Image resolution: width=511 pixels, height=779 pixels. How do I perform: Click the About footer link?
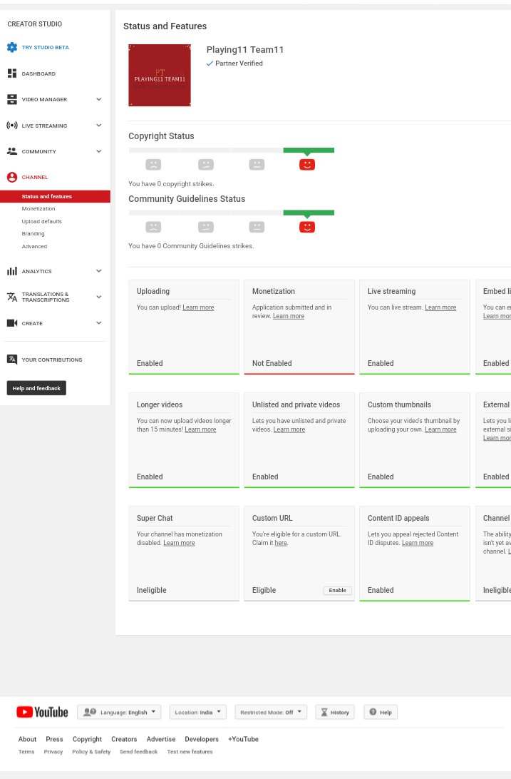[27, 739]
